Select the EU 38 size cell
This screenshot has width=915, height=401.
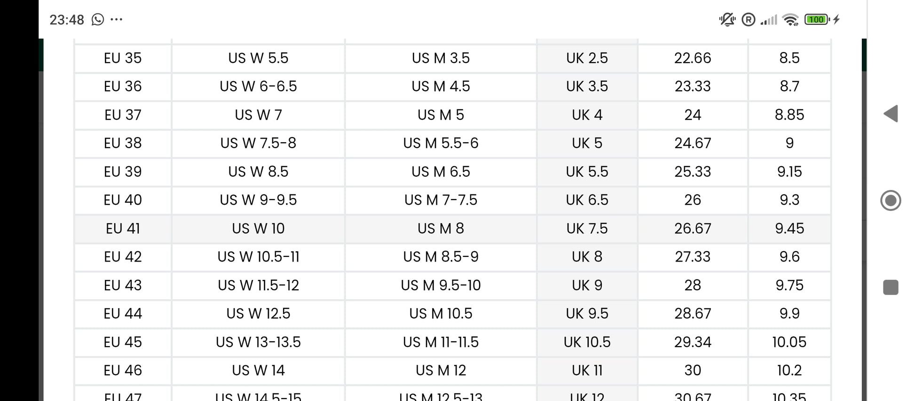point(123,143)
